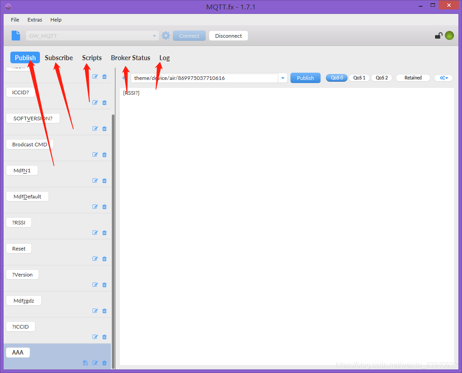Delete the Mdfzgdz saved message
This screenshot has height=373, width=462.
(104, 311)
